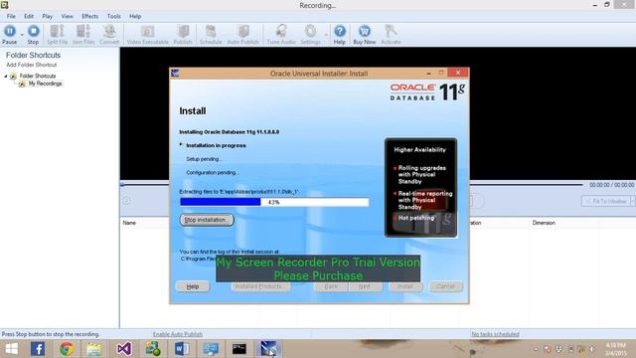Click the Dimension column header
Screen dimensions: 636x358
(544, 223)
